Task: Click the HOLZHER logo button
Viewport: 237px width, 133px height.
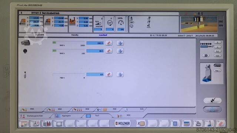Action: (122, 123)
